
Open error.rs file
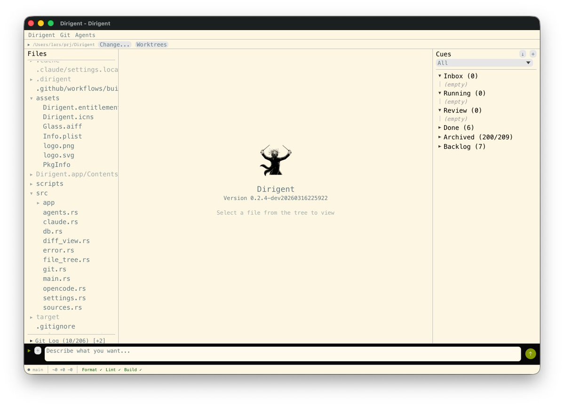[59, 250]
